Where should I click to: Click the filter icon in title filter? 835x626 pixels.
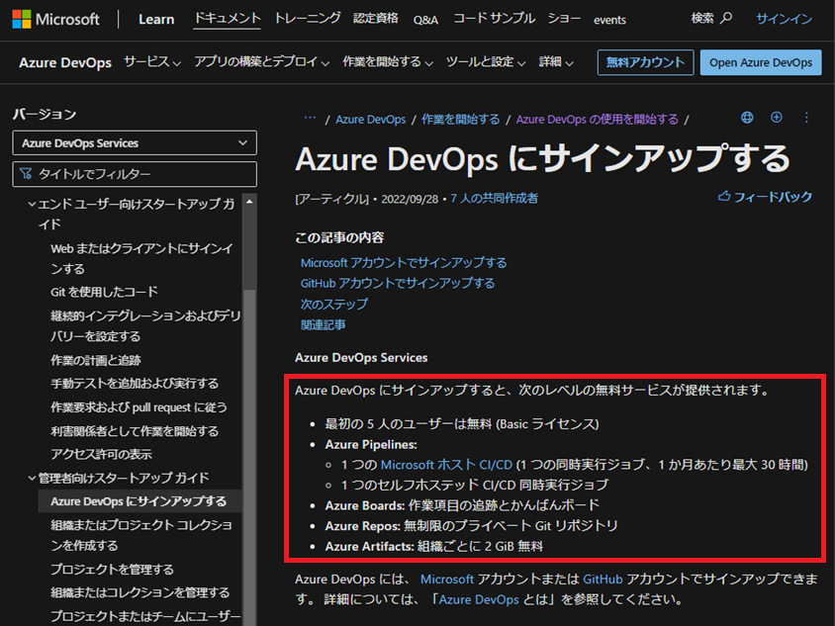26,173
